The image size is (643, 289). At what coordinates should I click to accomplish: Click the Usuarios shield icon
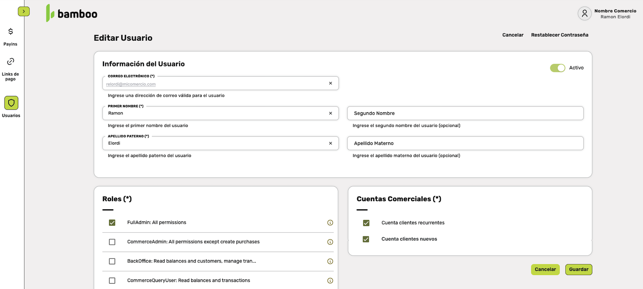click(x=11, y=103)
